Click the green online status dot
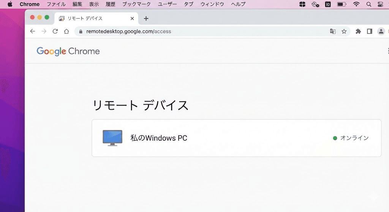 (335, 138)
